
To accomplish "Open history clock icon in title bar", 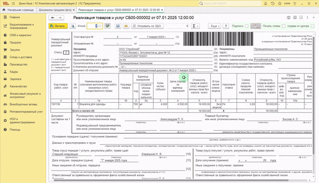I will (x=272, y=4).
